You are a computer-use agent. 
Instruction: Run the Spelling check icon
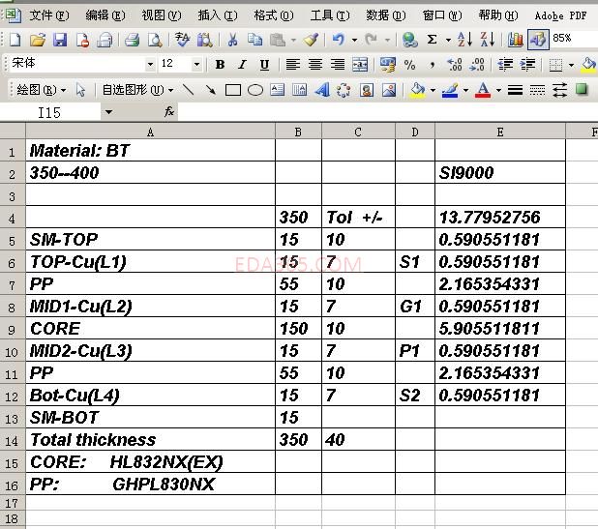click(x=182, y=40)
